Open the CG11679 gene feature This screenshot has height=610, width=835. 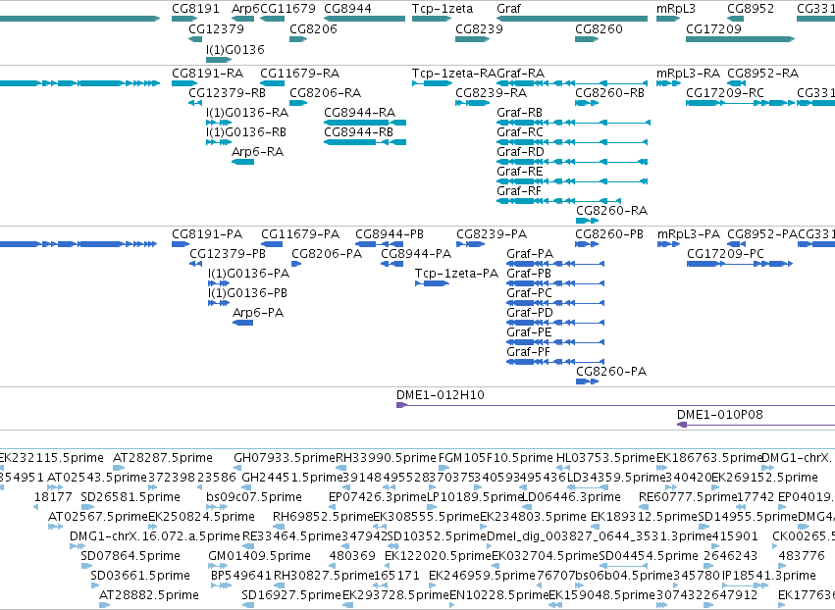272,19
